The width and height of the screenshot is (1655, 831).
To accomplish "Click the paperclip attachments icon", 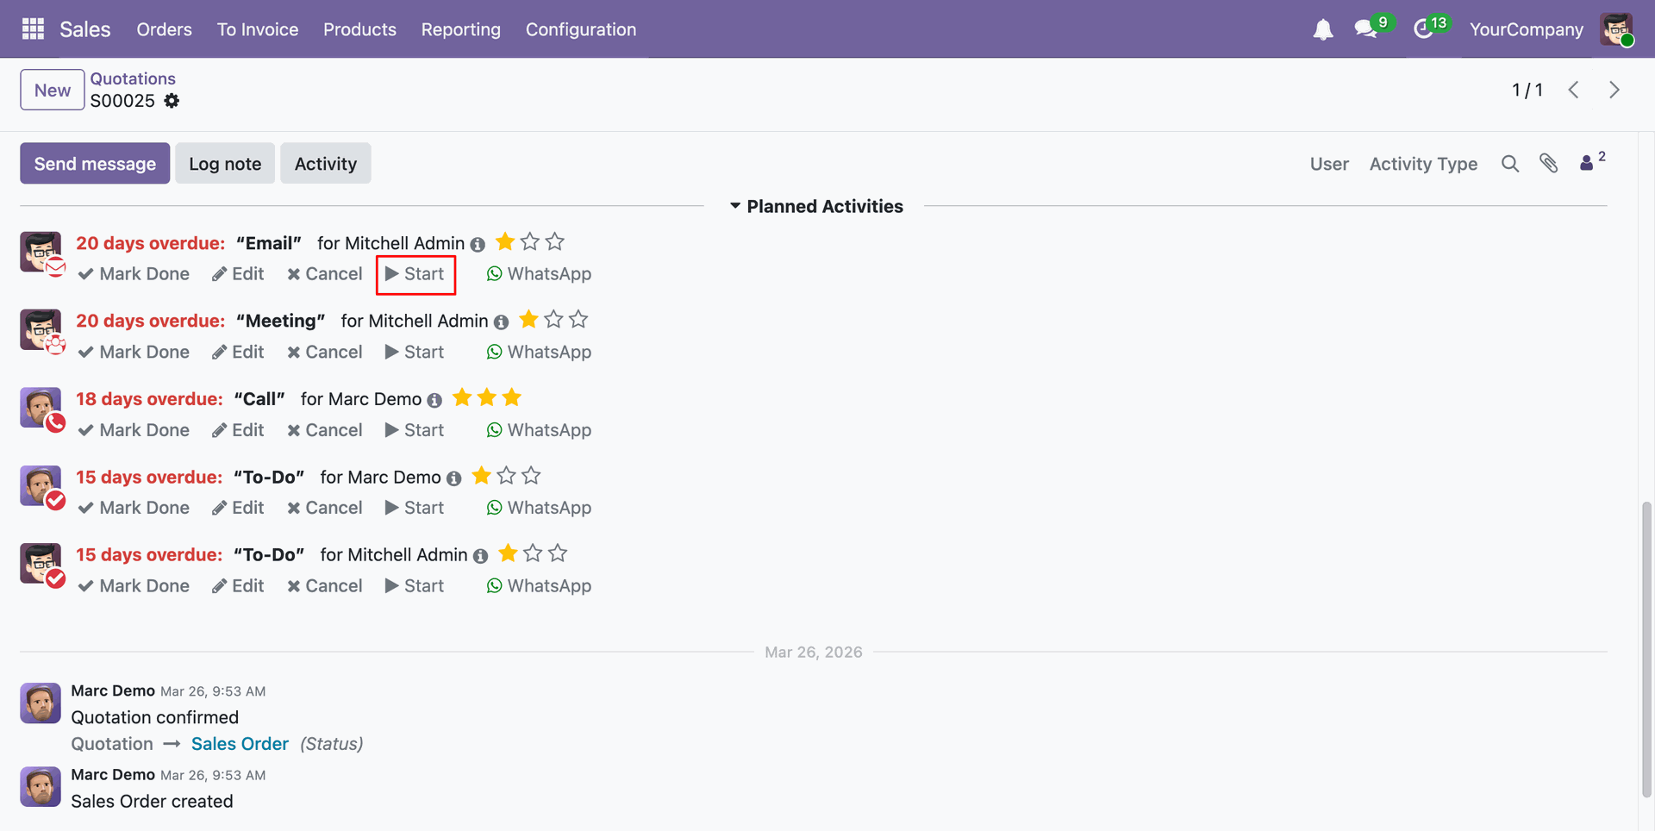I will [1548, 164].
